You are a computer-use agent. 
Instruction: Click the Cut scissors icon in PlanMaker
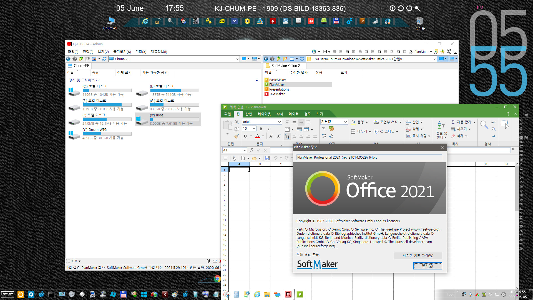[x=237, y=122]
